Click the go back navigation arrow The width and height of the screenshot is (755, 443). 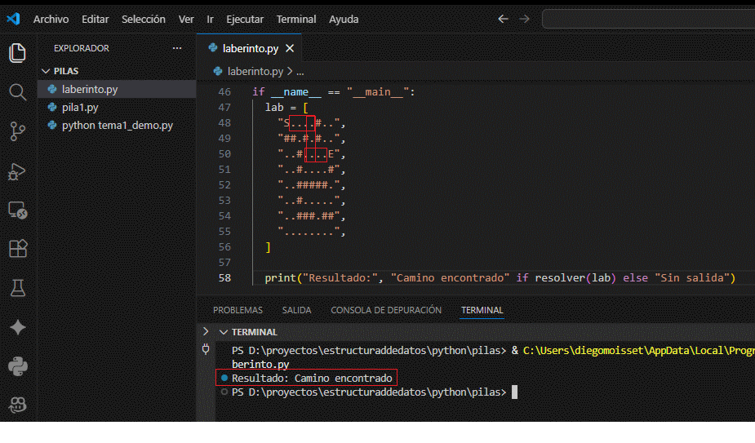click(x=503, y=19)
